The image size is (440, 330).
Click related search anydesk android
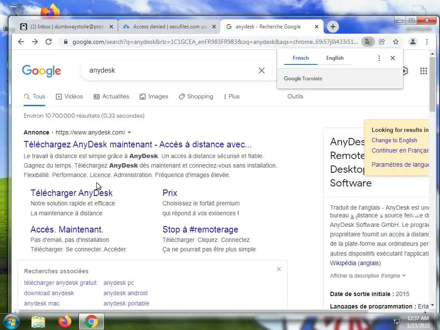125,293
